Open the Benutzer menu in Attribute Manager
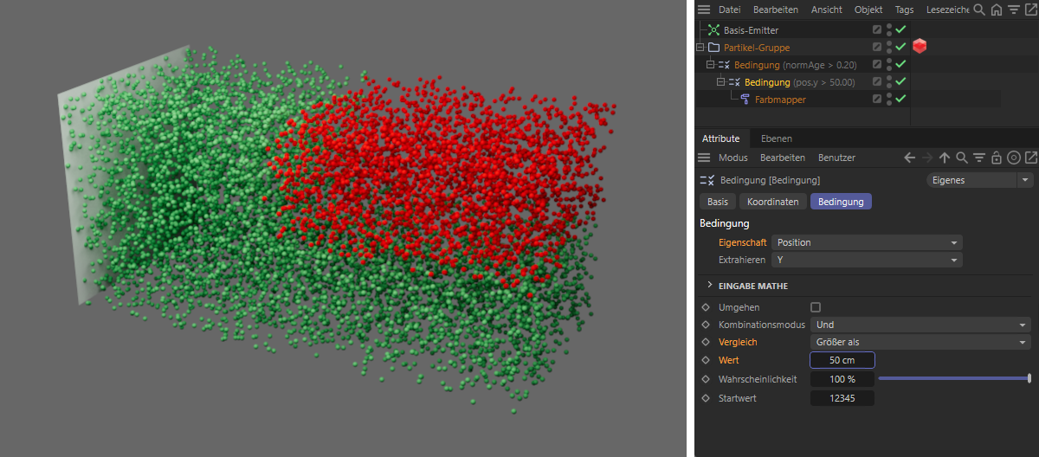Viewport: 1039px width, 457px height. (836, 158)
